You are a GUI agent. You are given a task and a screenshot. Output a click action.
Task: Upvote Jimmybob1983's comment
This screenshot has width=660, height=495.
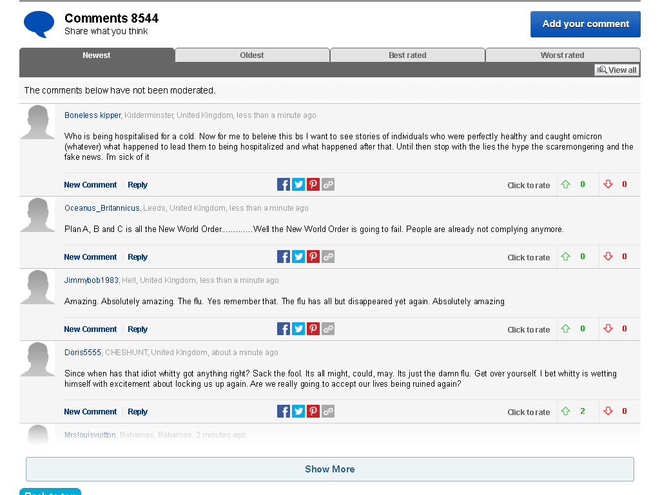566,329
